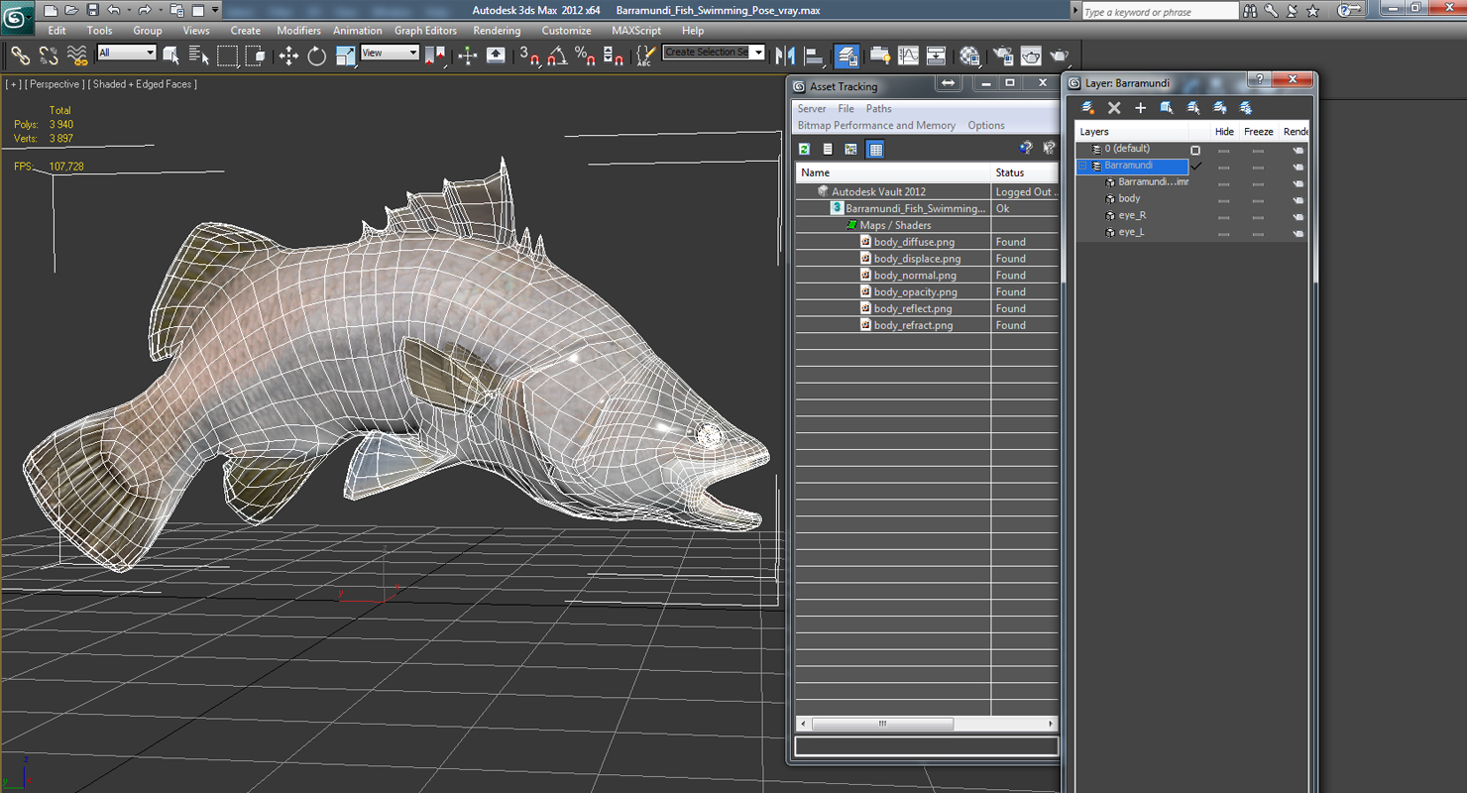Viewport: 1467px width, 793px height.
Task: Toggle Freeze for the eye_R object
Action: [x=1258, y=217]
